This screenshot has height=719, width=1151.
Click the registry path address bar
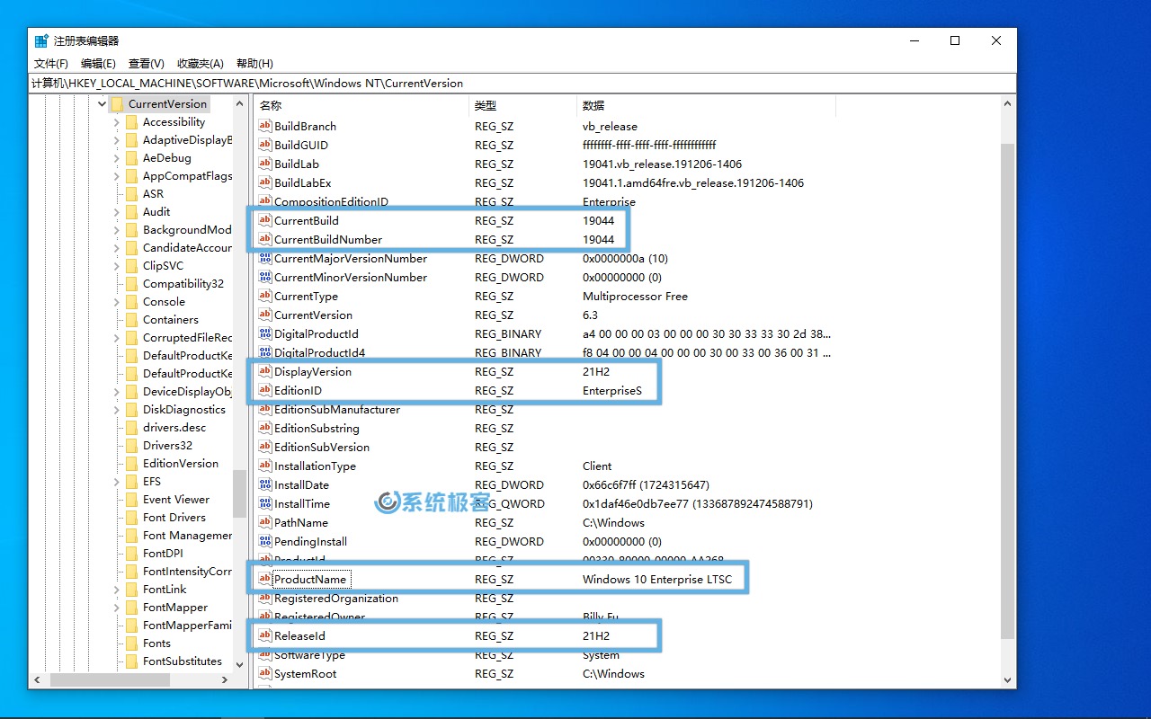tap(522, 84)
